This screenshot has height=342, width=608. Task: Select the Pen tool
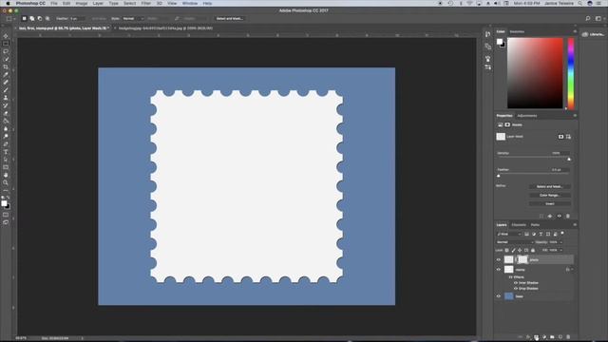(6, 144)
